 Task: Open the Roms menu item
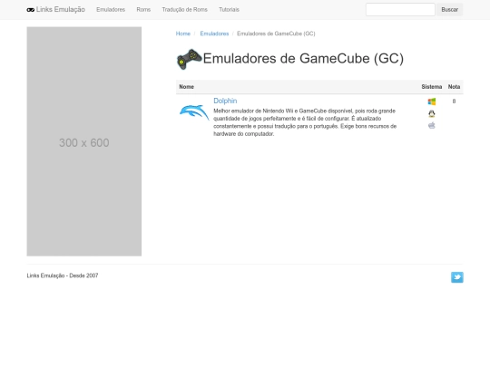point(143,10)
